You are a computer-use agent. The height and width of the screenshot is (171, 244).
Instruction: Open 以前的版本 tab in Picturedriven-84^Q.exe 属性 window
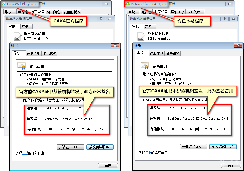click(x=196, y=12)
